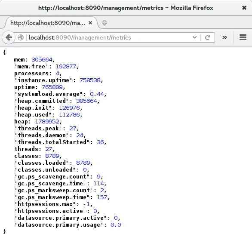The height and width of the screenshot is (243, 252).
Task: Click the "httpsessions.max" value -1
Action: pos(86,204)
